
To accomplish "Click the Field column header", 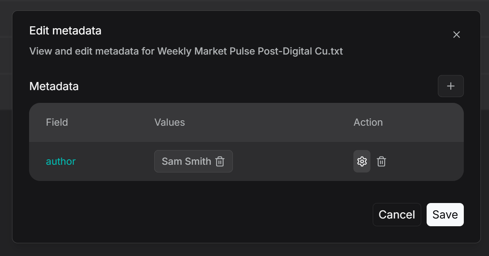I will 57,122.
